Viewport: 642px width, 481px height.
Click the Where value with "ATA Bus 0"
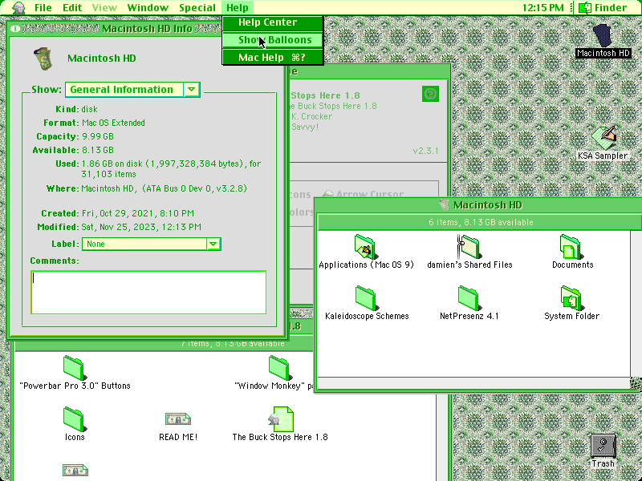click(164, 188)
